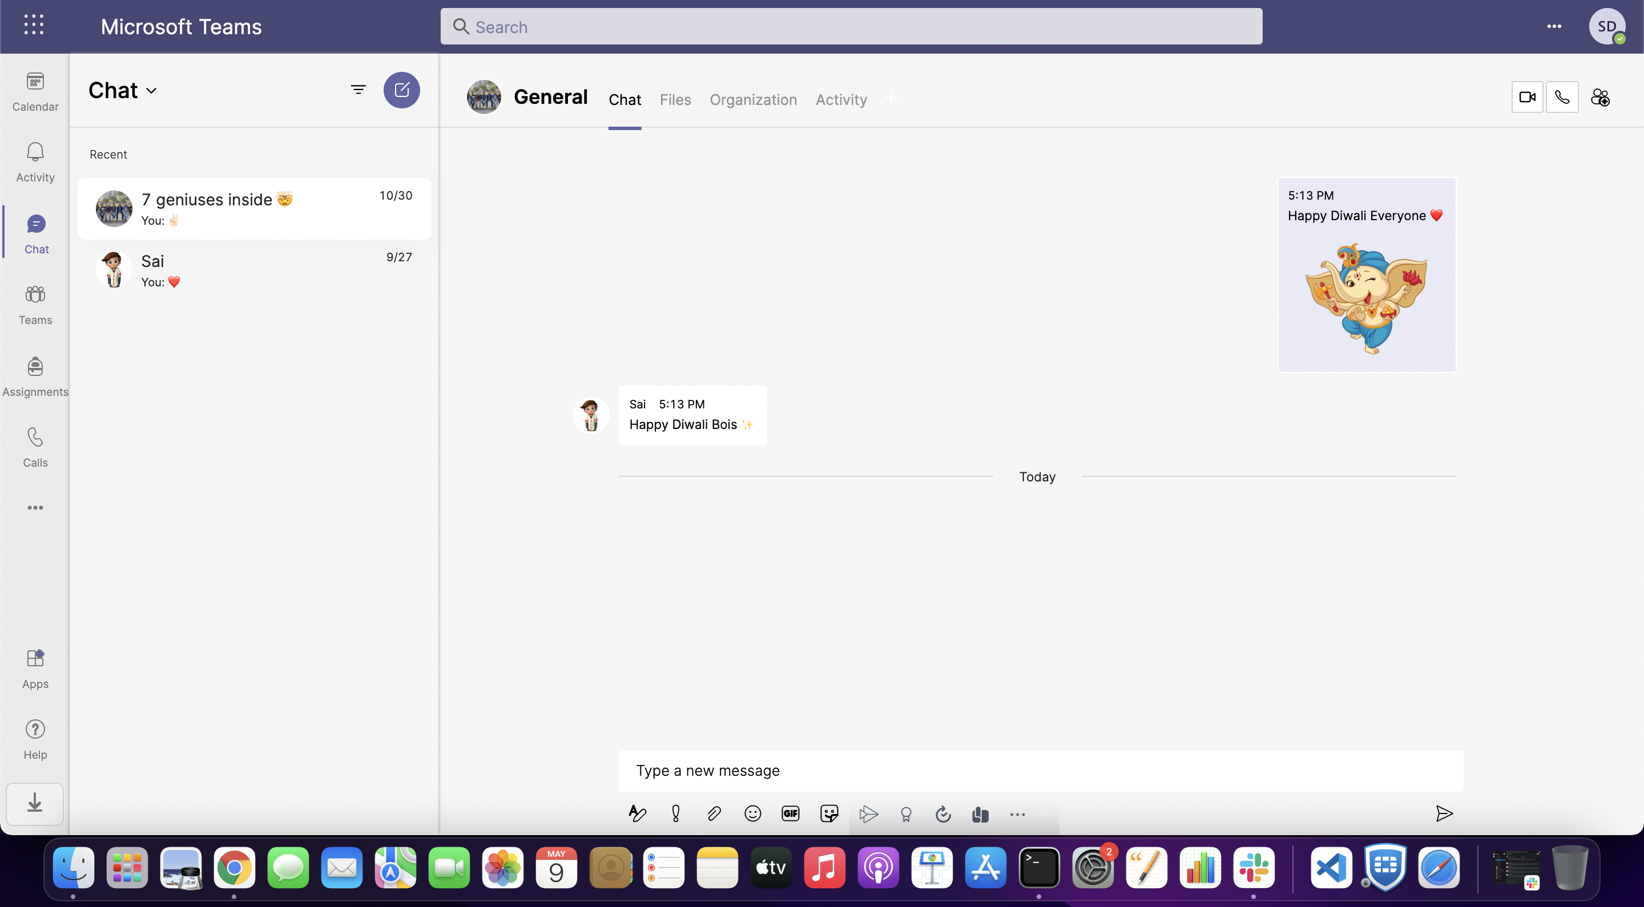Switch to the Organization tab
1644x907 pixels.
pyautogui.click(x=753, y=99)
